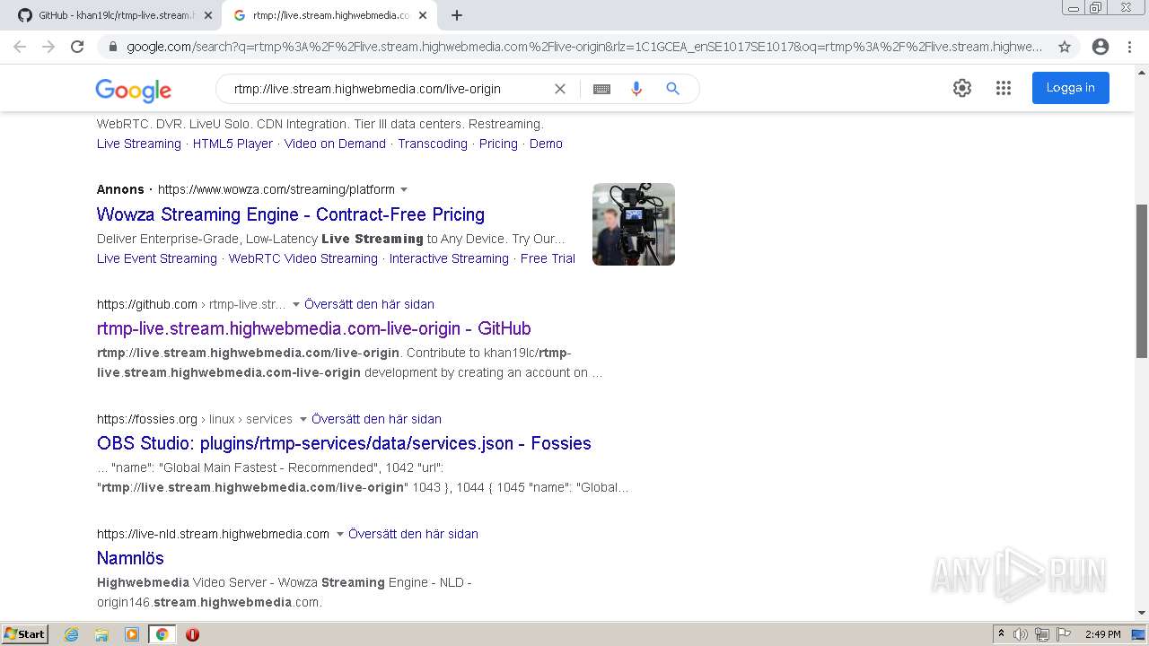Click the address bar URL
This screenshot has width=1149, height=646.
pos(583,47)
